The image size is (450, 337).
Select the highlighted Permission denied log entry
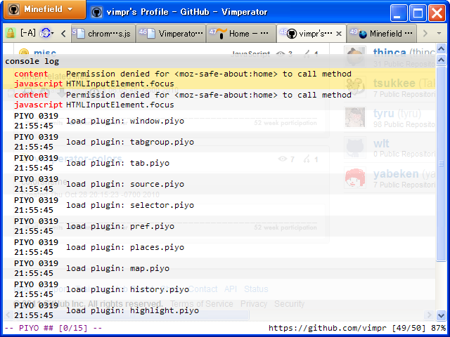[219, 79]
